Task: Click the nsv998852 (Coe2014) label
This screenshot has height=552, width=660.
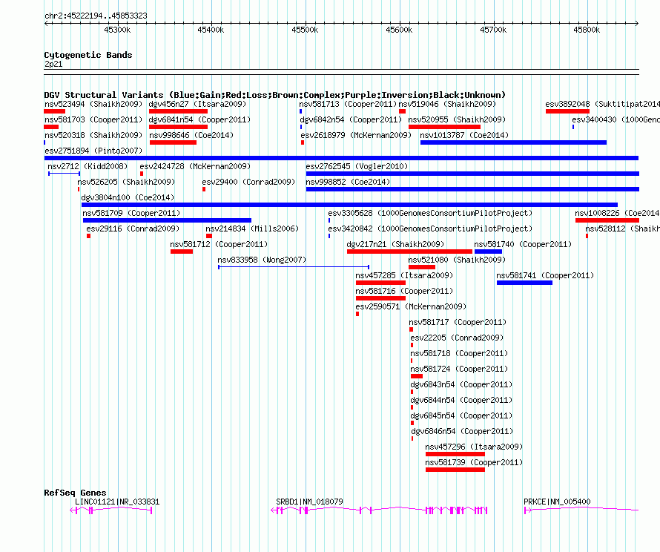Action: [x=348, y=182]
